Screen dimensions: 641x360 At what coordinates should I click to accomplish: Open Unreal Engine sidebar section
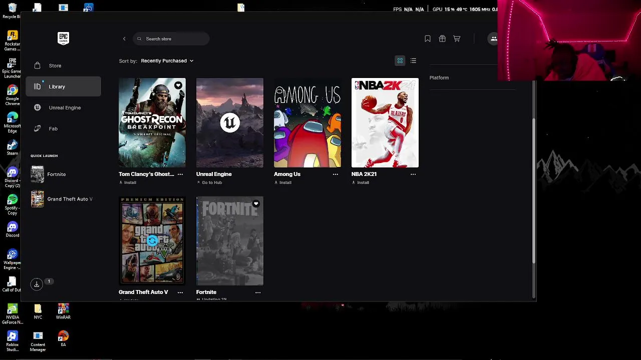click(x=63, y=107)
